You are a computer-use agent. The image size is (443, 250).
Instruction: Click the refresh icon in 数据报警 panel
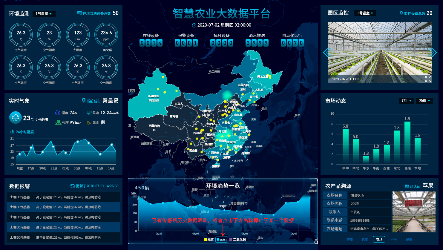72,186
